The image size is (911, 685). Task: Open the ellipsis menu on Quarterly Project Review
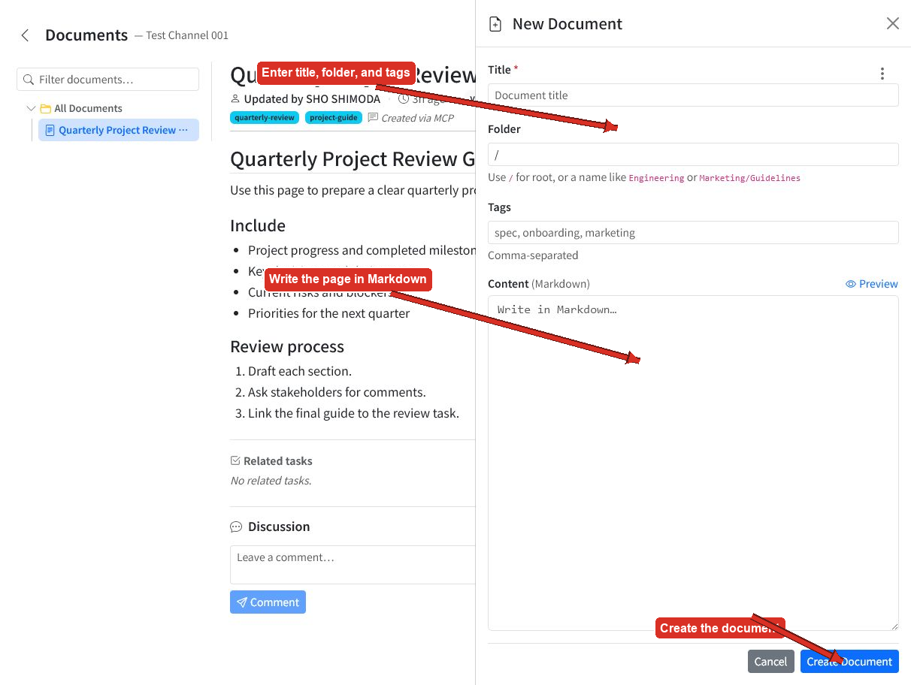point(184,130)
